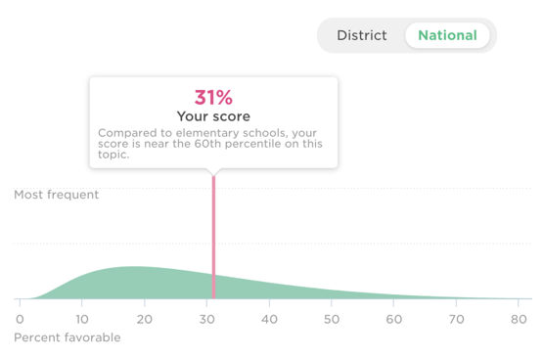Click the 10 tick label on the axis
The image size is (543, 358).
82,319
